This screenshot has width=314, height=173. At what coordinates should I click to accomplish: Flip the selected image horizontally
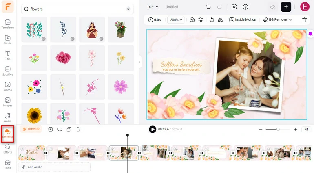point(220,19)
